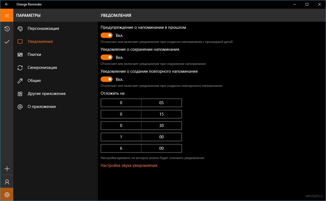Open Другие приложения section
Viewport: 326px width, 201px height.
[56, 94]
